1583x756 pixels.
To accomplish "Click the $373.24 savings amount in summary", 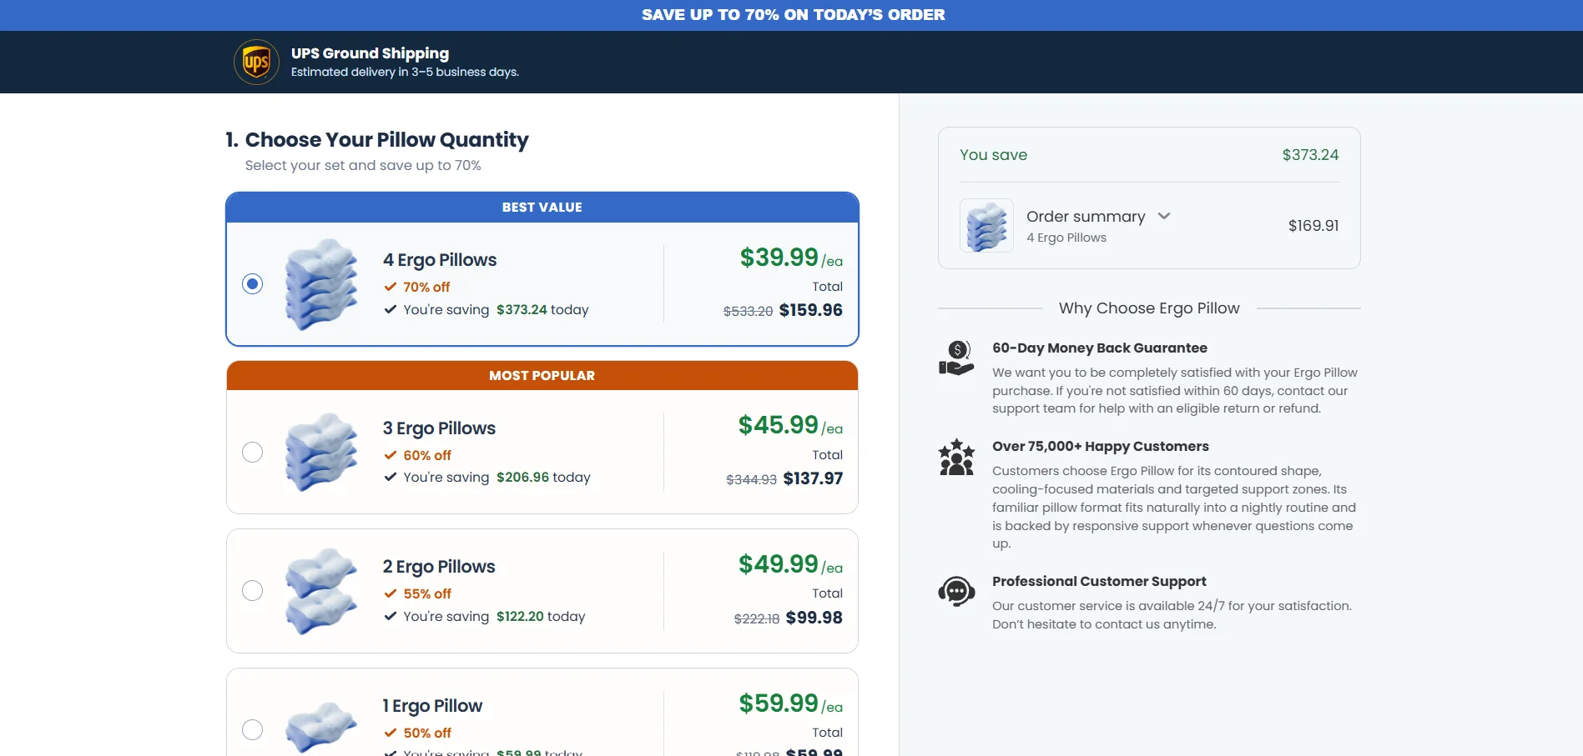I will tap(1310, 155).
